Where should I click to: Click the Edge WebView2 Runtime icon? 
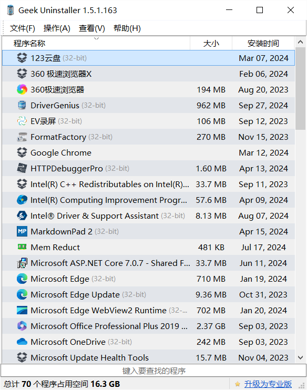click(22, 311)
